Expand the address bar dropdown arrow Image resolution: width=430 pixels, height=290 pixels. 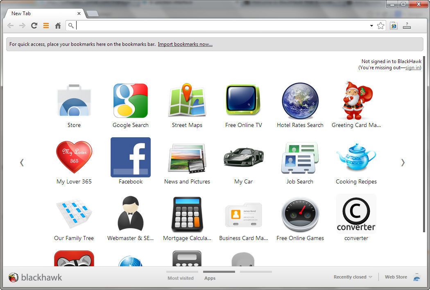click(x=371, y=26)
